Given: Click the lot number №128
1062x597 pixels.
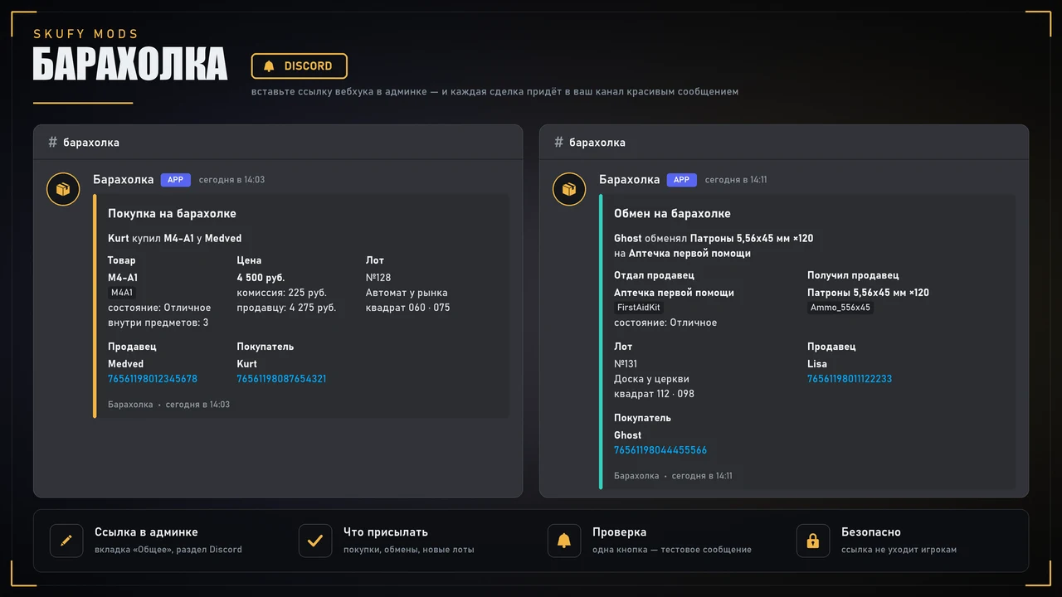Looking at the screenshot, I should point(378,278).
